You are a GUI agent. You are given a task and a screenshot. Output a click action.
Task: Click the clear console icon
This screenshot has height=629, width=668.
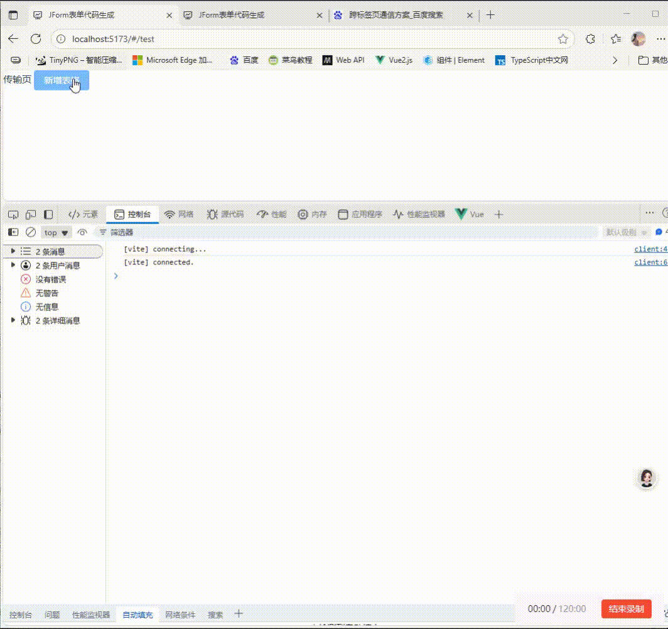coord(31,232)
